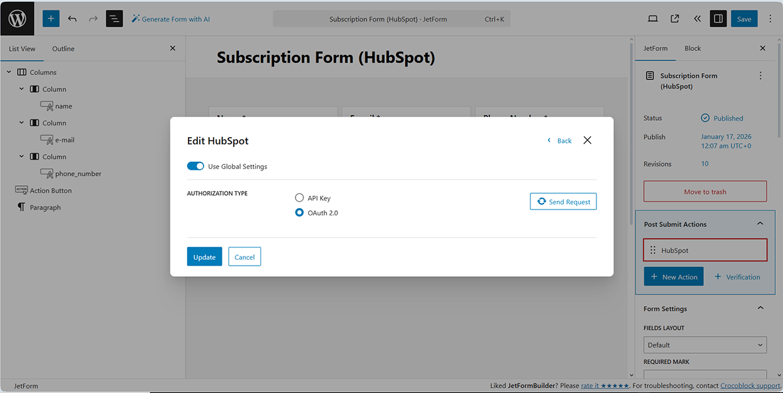Toggle the Use Global Settings switch
783x393 pixels.
(196, 166)
